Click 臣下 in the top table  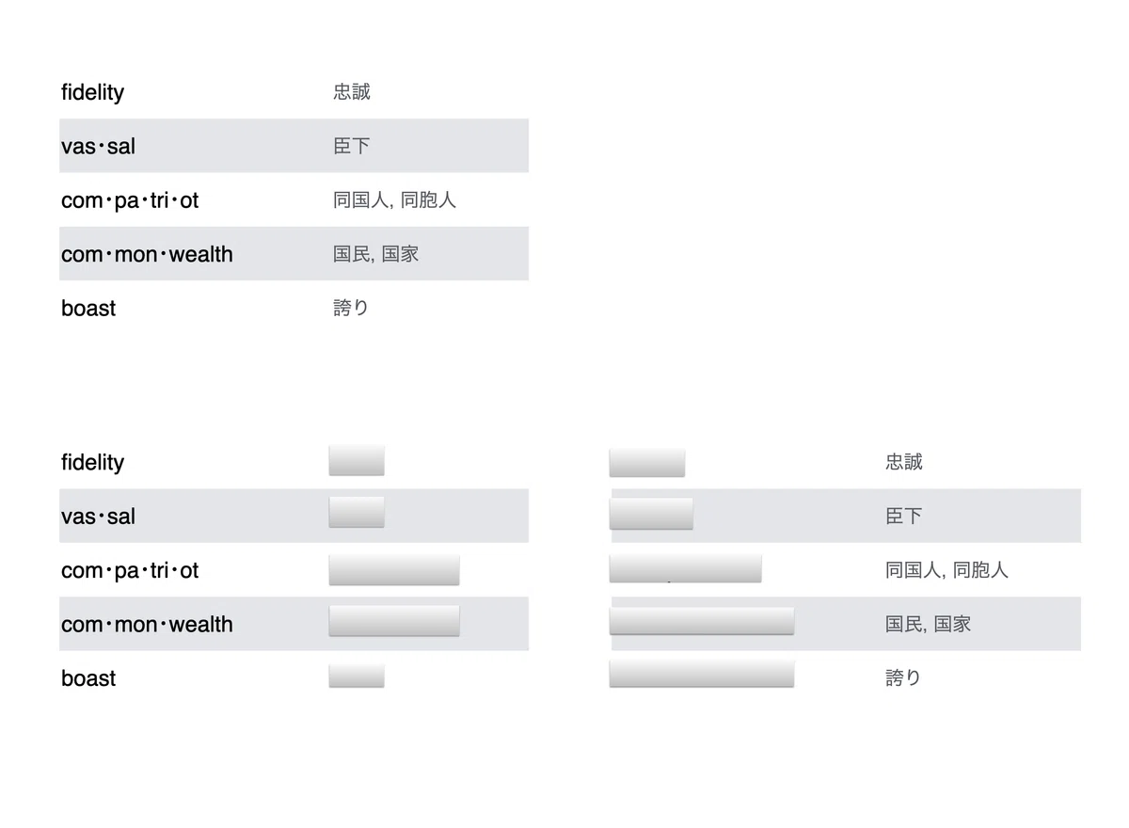[x=352, y=146]
